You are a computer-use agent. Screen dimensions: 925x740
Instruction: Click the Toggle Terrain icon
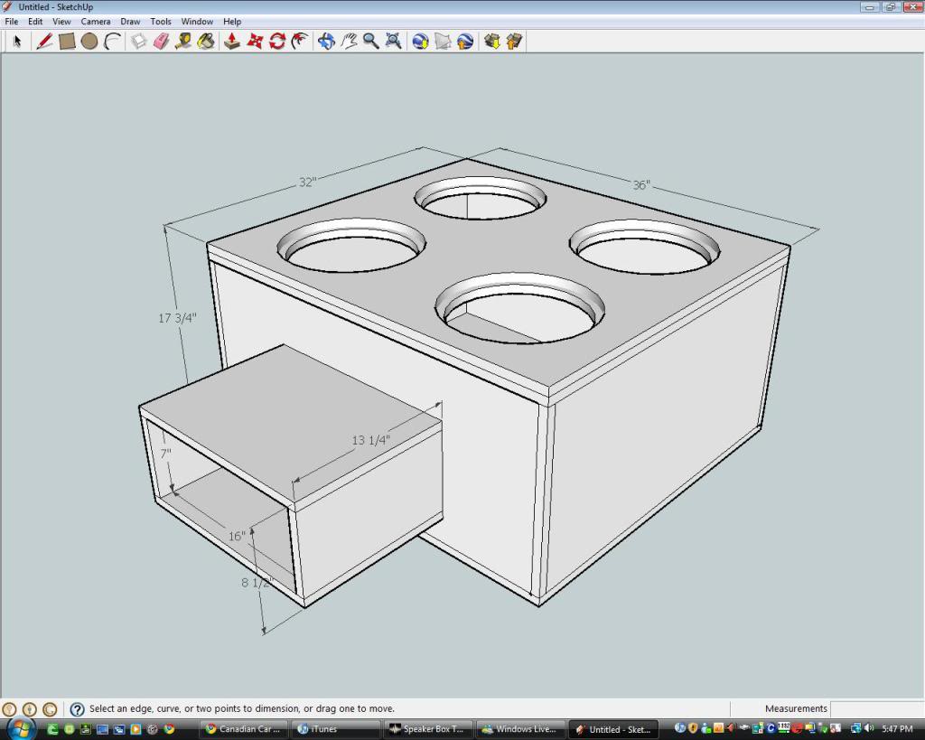[x=443, y=42]
